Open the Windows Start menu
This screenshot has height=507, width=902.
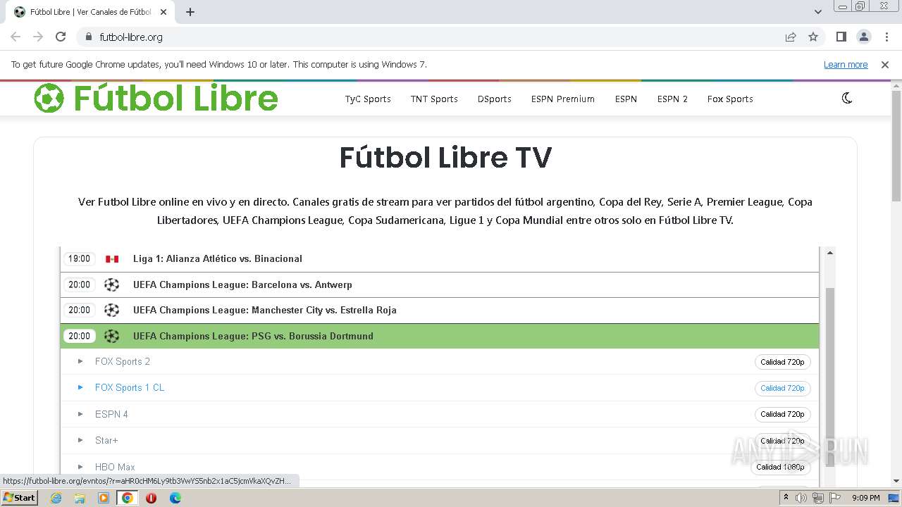19,497
